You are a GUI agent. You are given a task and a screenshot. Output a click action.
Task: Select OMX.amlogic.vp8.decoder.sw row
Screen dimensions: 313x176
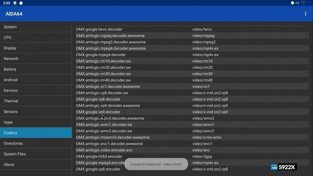click(192, 93)
